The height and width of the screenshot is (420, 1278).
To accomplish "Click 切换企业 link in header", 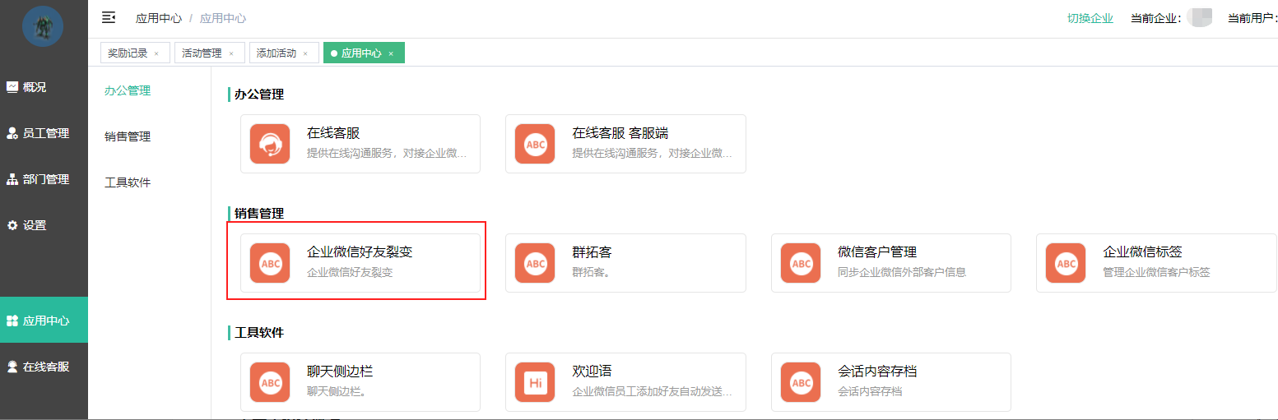I will 1090,18.
